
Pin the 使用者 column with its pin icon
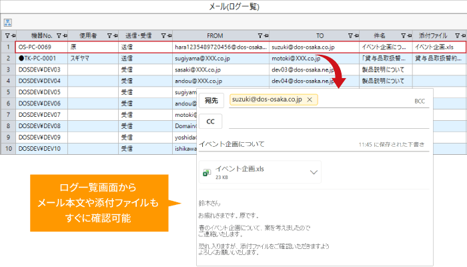(115, 36)
